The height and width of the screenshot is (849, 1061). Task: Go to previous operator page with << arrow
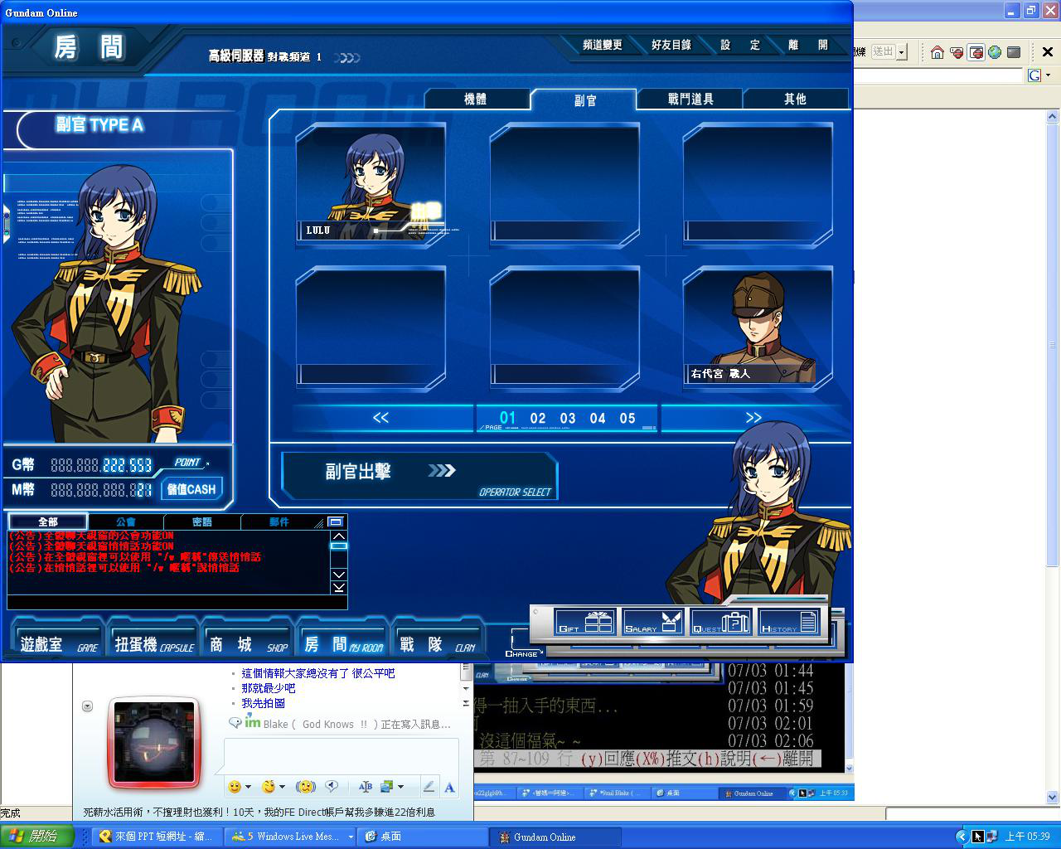click(381, 418)
